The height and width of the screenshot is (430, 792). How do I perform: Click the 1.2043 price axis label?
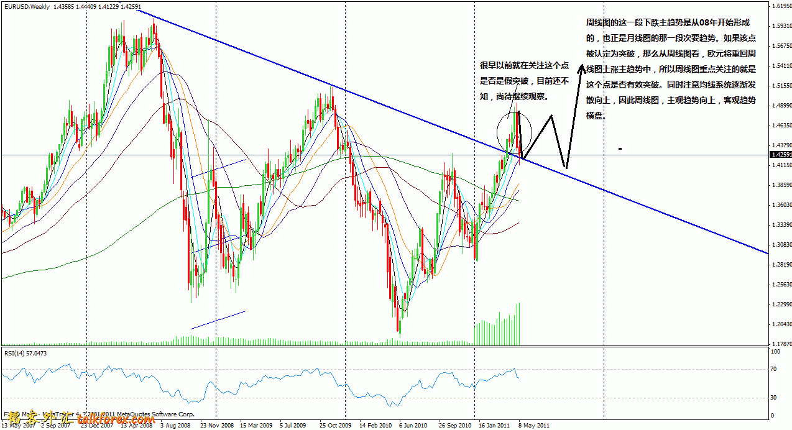point(781,324)
